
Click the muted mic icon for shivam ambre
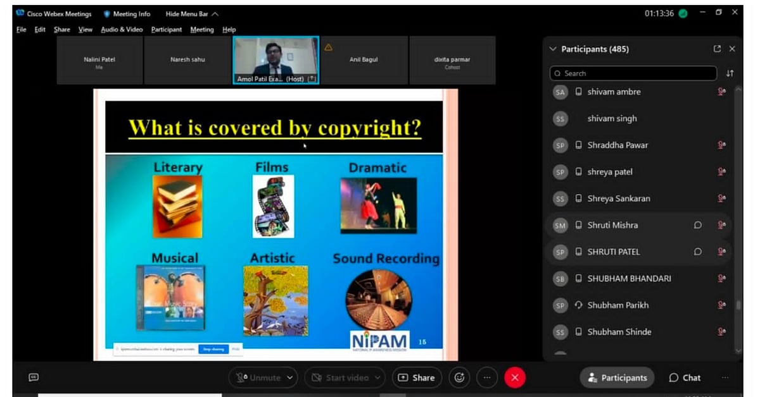721,92
